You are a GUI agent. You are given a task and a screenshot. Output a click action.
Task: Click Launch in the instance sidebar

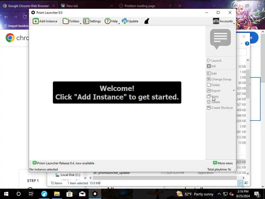pos(214,61)
